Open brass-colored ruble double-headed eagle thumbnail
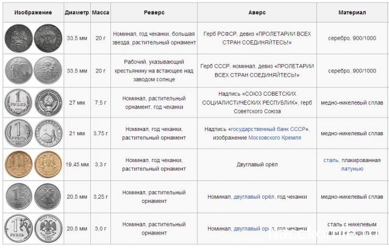389x248 pixels. (48, 164)
